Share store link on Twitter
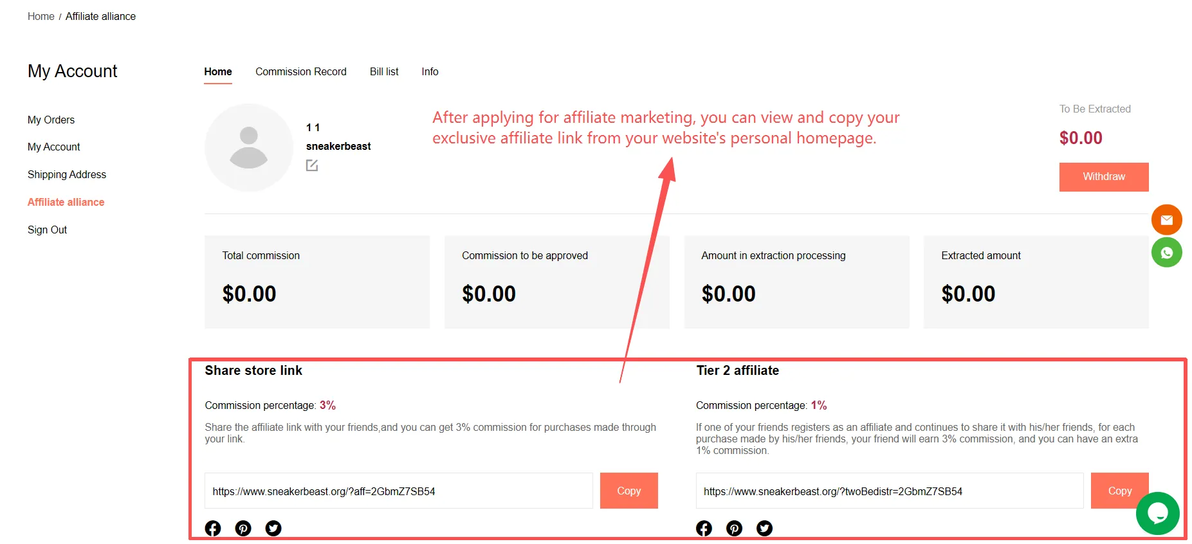Image resolution: width=1192 pixels, height=544 pixels. pyautogui.click(x=273, y=528)
